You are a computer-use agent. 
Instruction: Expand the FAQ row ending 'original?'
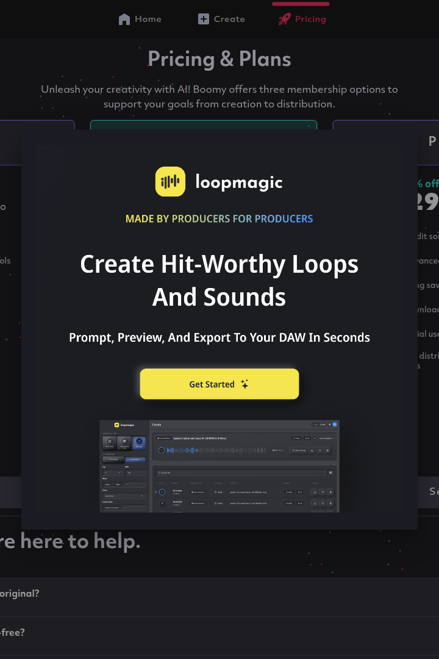pos(220,597)
